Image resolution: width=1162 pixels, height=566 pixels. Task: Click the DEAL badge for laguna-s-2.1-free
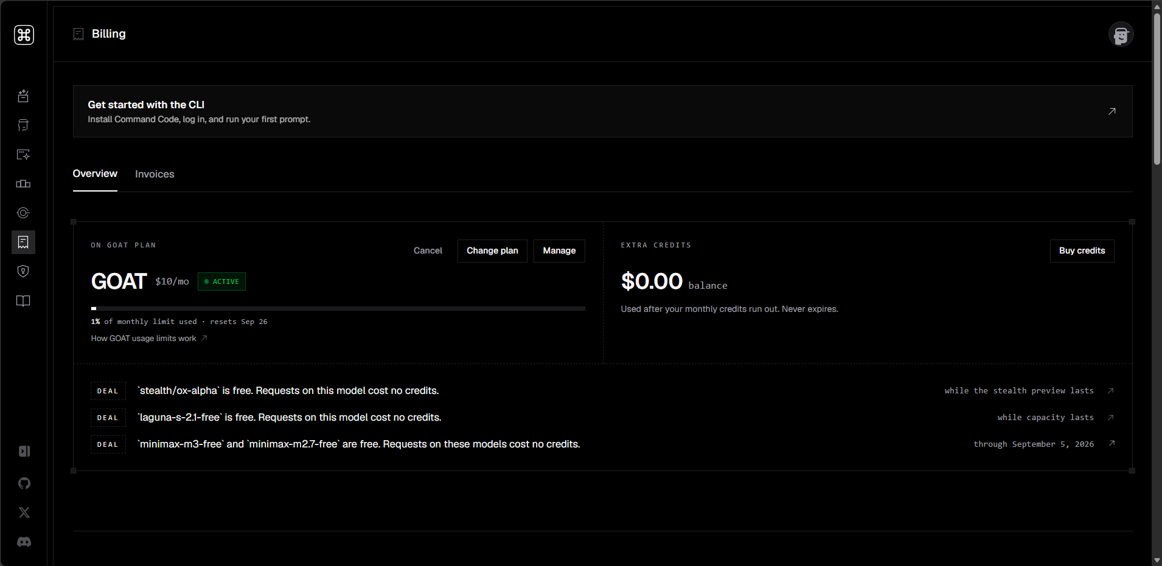pyautogui.click(x=108, y=418)
